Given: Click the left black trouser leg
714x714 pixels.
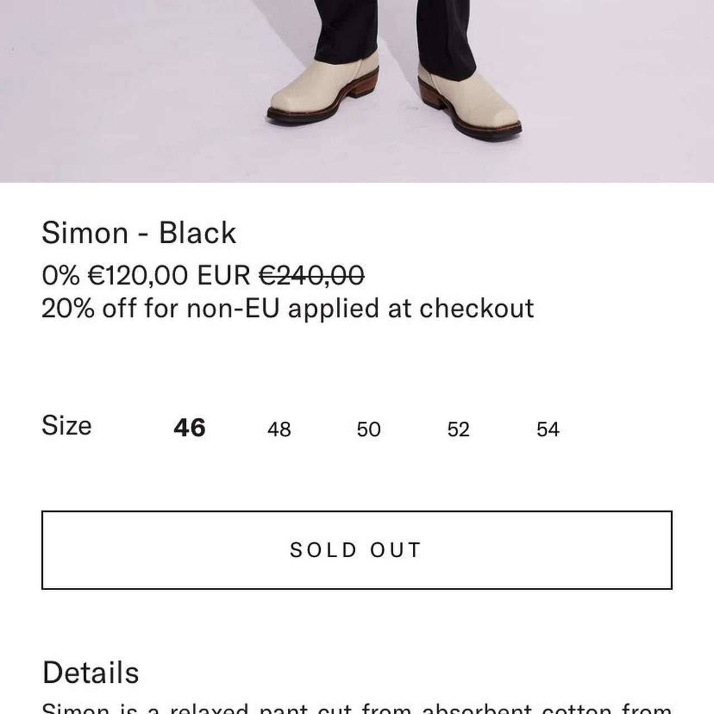Looking at the screenshot, I should (x=339, y=28).
